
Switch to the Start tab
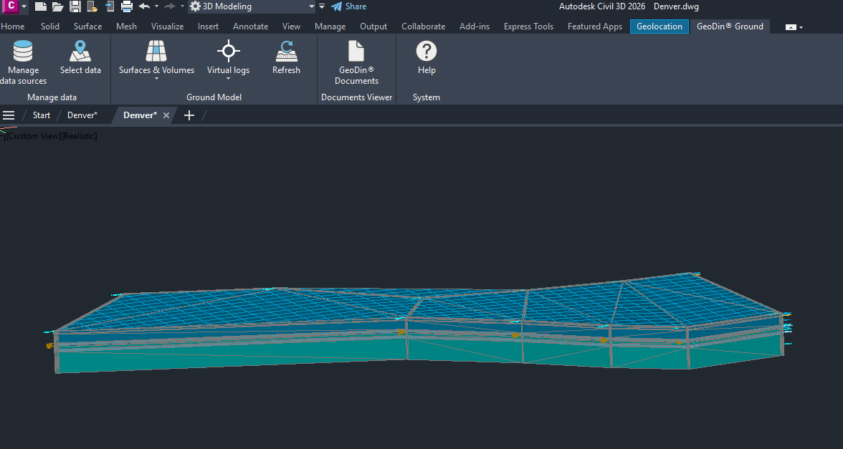point(42,115)
